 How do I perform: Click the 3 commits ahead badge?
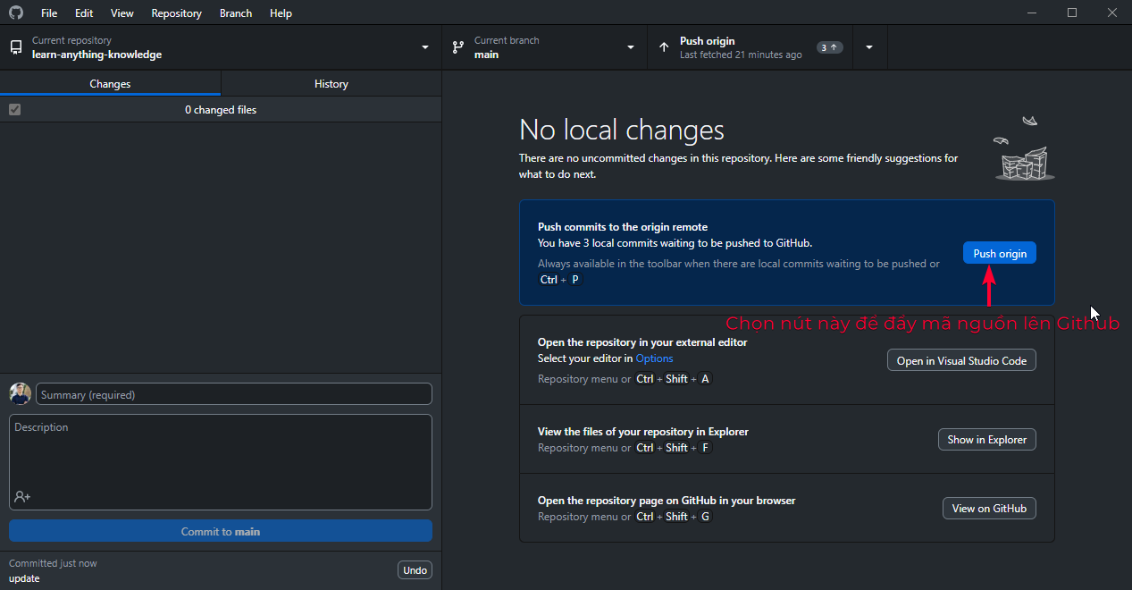coord(830,47)
